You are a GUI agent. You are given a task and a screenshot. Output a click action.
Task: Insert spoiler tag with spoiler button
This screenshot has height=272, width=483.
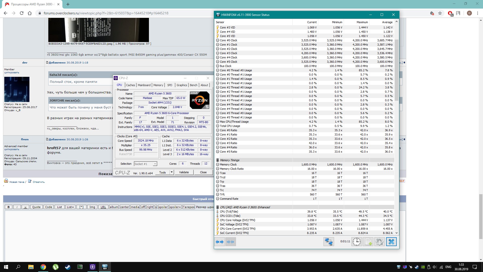163,207
